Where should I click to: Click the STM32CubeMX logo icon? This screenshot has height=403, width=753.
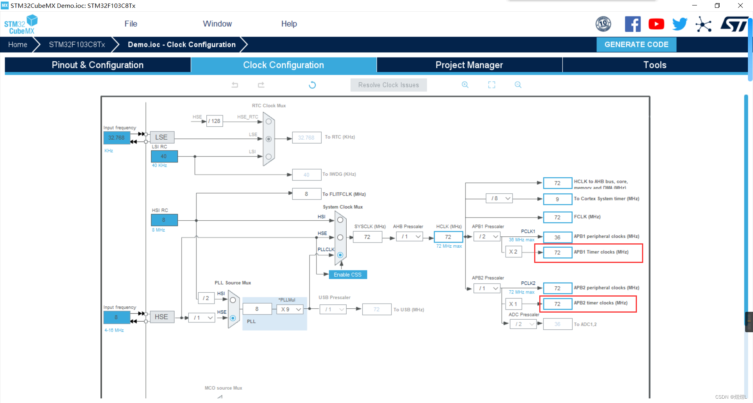pyautogui.click(x=21, y=24)
